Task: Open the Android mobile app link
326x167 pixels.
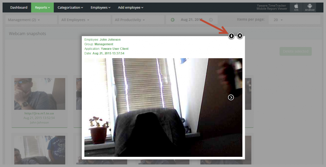Action: click(309, 8)
